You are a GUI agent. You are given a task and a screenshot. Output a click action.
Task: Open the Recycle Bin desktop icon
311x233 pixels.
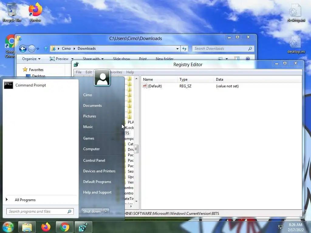click(x=12, y=12)
